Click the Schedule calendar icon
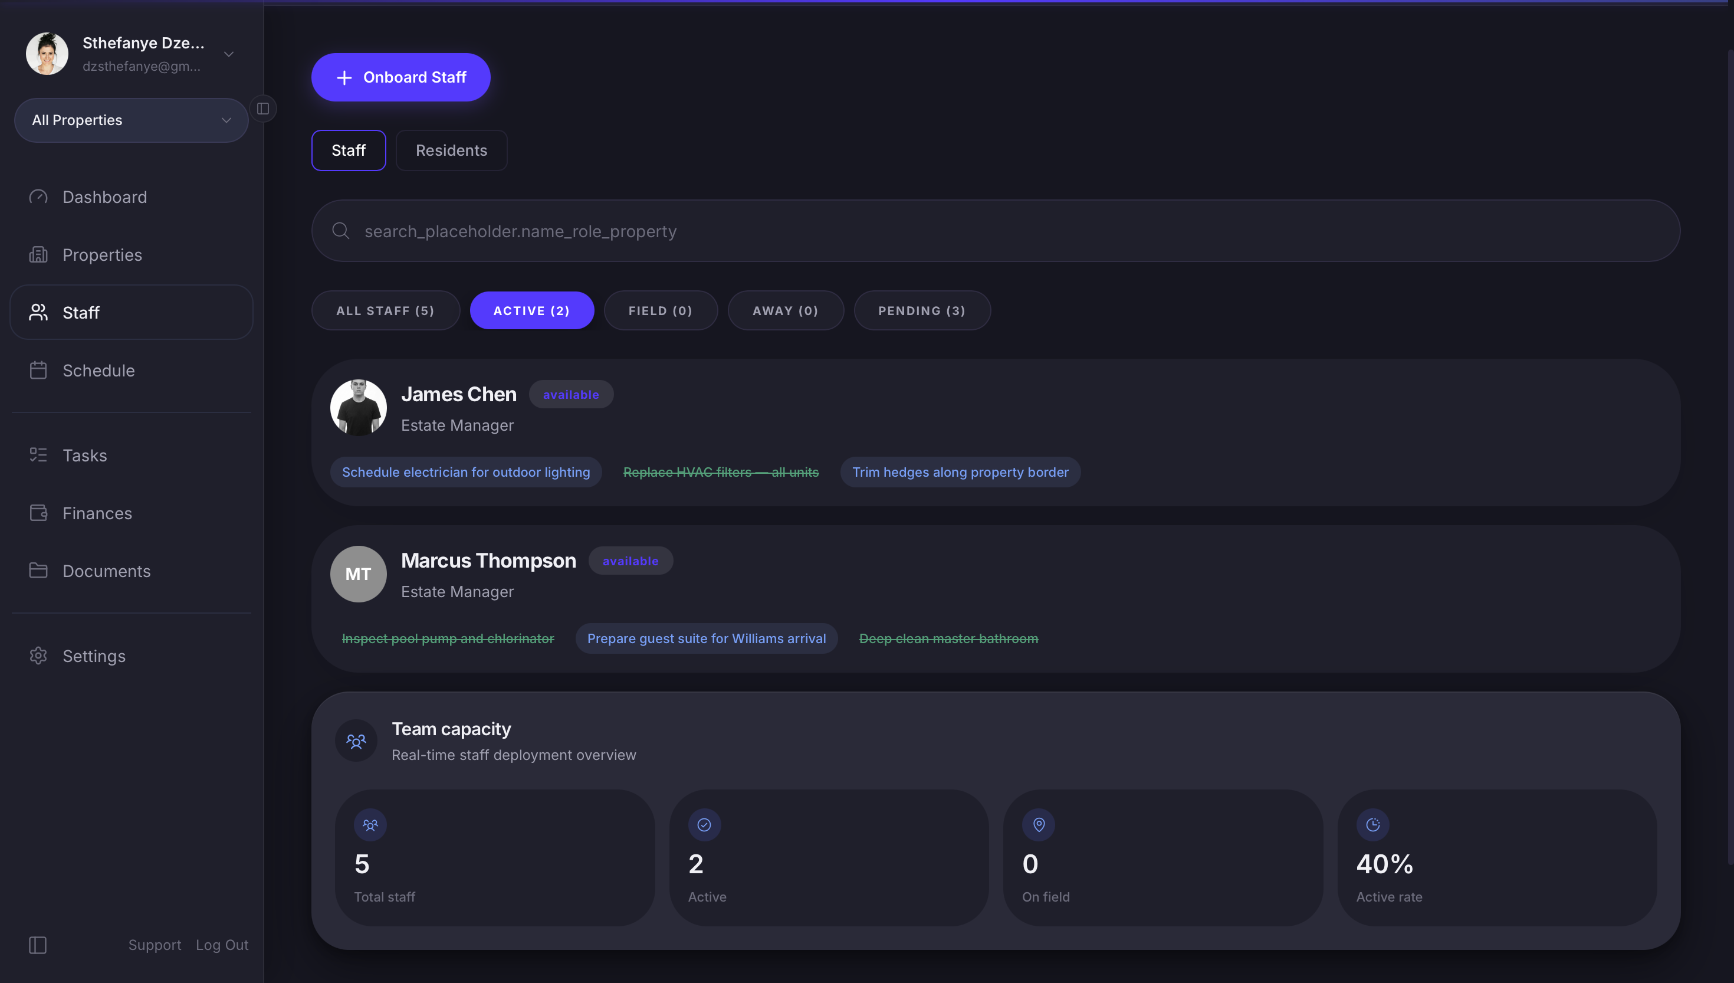 38,370
